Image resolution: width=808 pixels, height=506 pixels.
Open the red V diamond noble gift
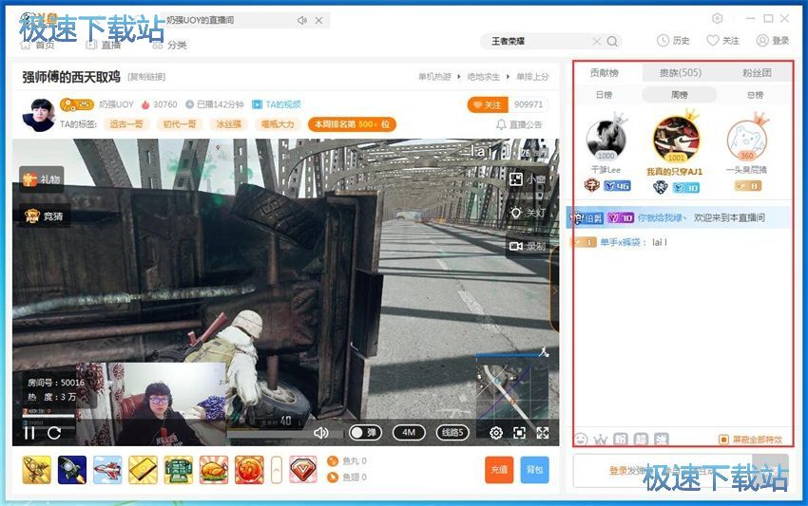coord(303,470)
